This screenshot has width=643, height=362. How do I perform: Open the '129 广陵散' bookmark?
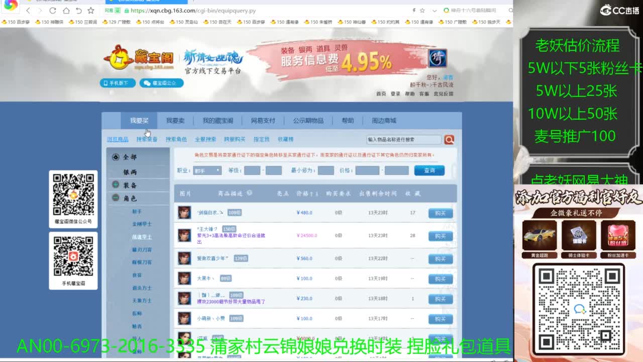click(116, 22)
